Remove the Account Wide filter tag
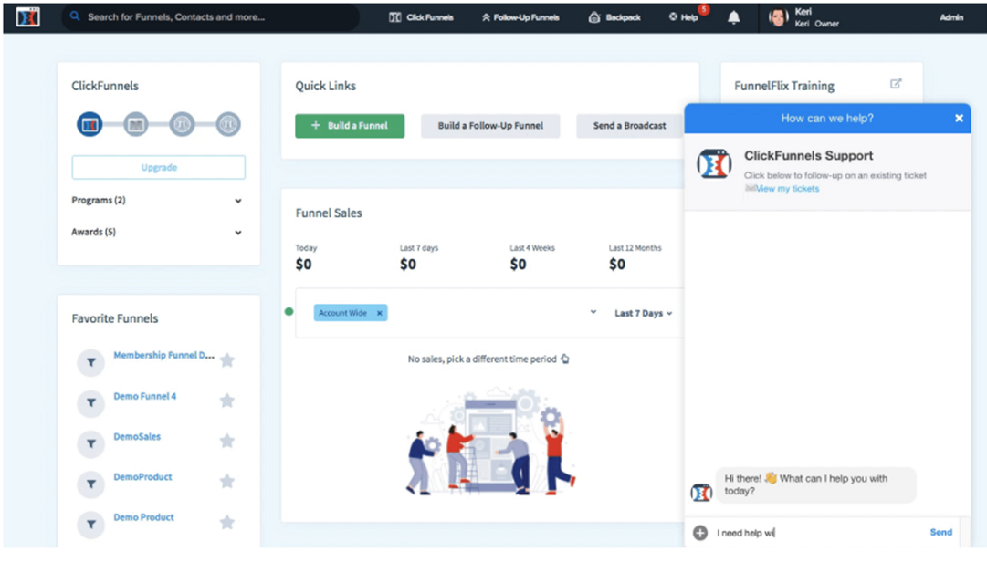 click(379, 313)
